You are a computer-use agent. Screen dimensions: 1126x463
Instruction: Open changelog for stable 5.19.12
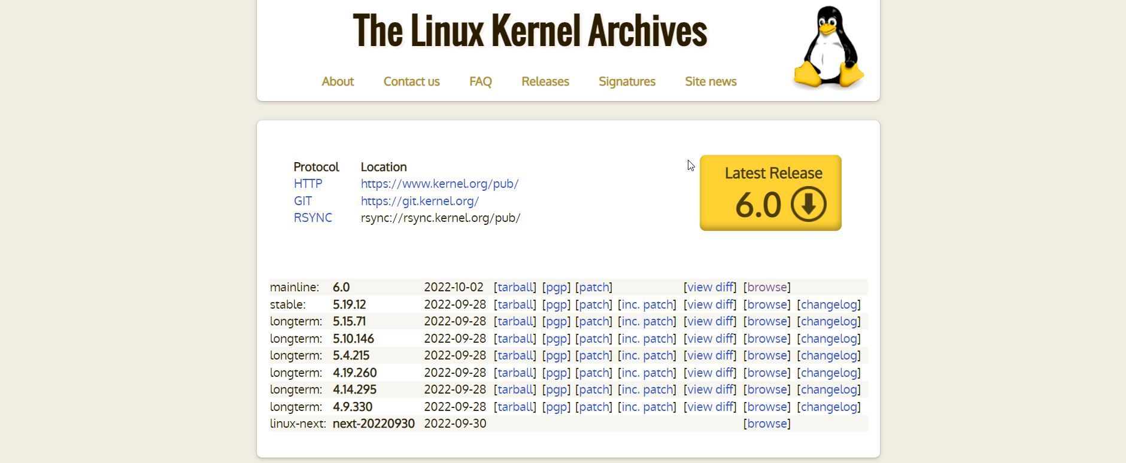pos(829,304)
